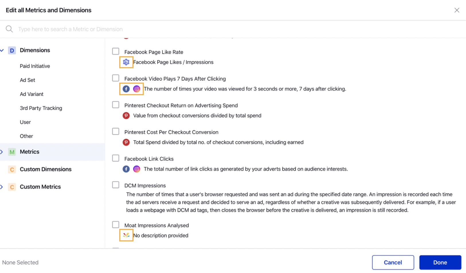Image resolution: width=466 pixels, height=273 pixels.
Task: Click the Facebook Page Like Rate label
Action: [154, 52]
